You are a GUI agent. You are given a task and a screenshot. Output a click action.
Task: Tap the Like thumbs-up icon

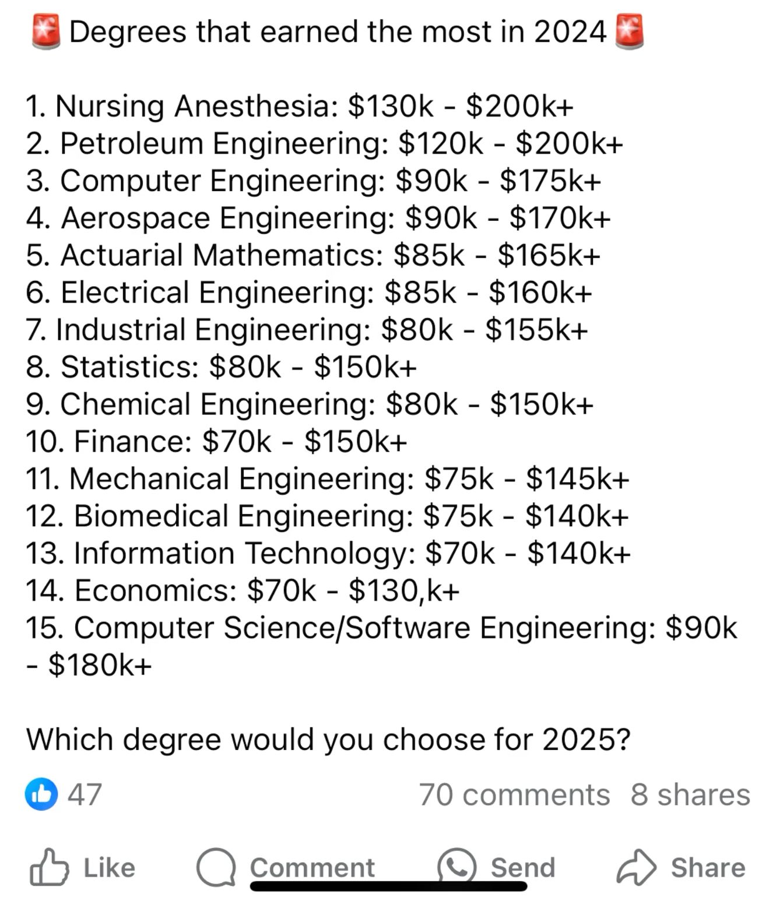tap(49, 867)
